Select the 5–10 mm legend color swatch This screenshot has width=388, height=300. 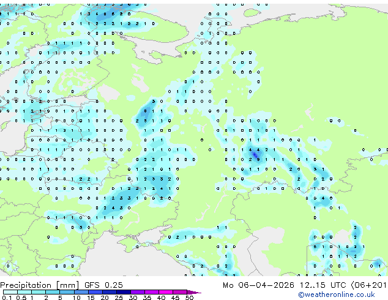click(67, 292)
